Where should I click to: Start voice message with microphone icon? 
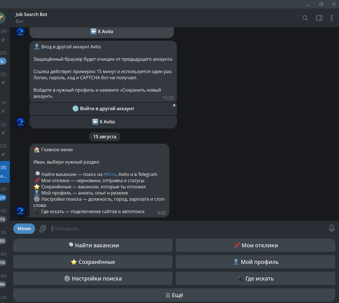click(x=331, y=229)
